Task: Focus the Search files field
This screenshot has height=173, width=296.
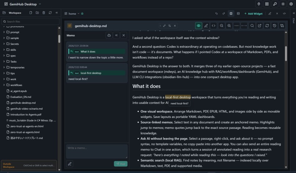Action: coord(30,21)
